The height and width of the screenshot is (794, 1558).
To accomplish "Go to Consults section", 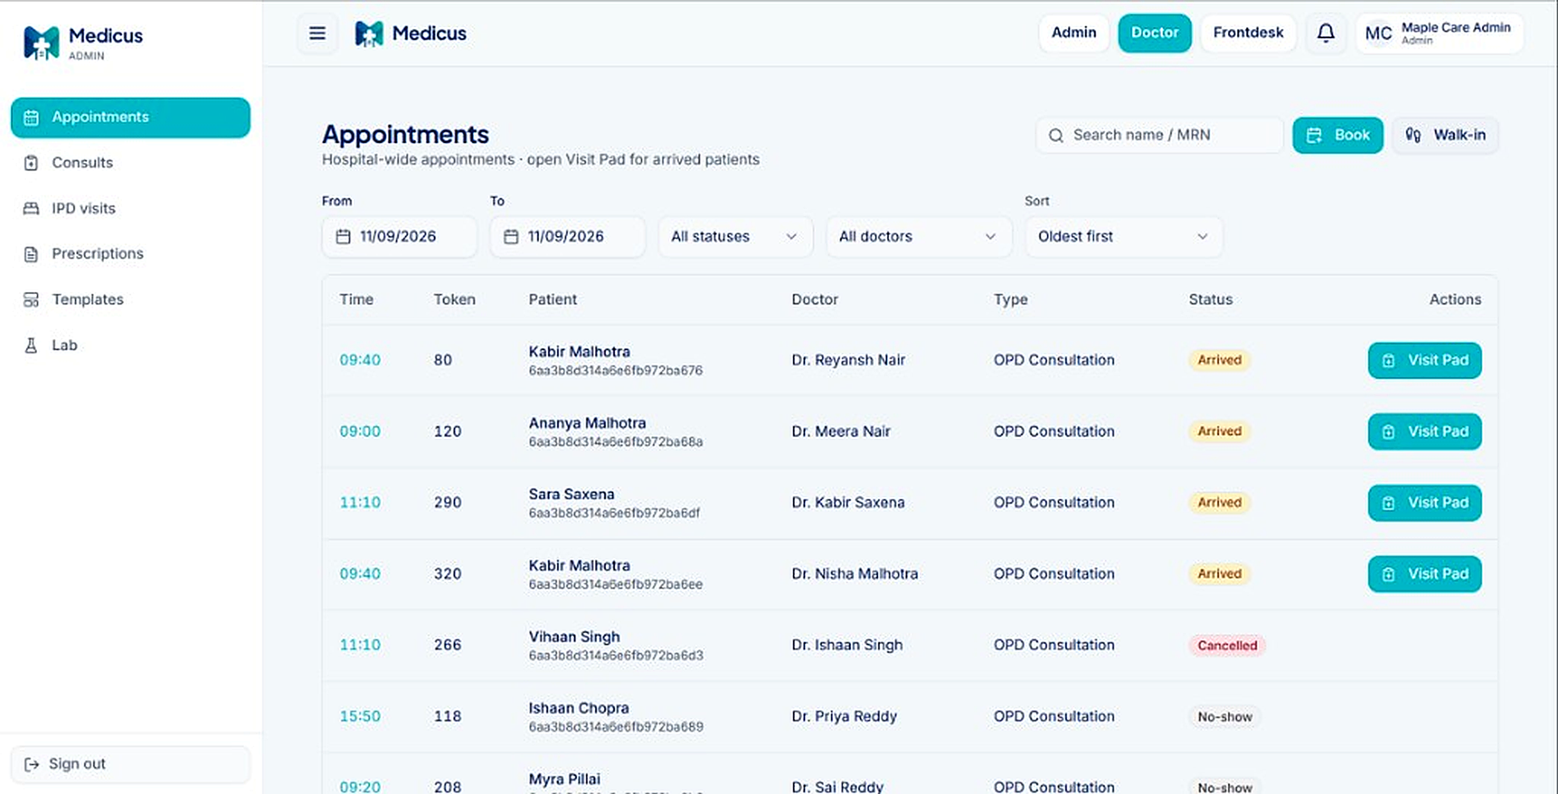I will [131, 163].
